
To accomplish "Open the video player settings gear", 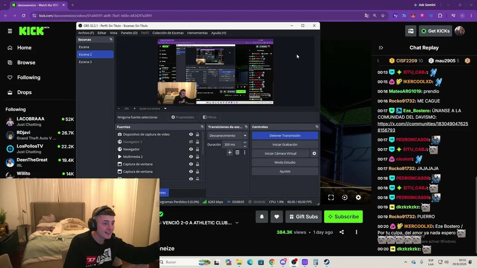I will point(358,198).
